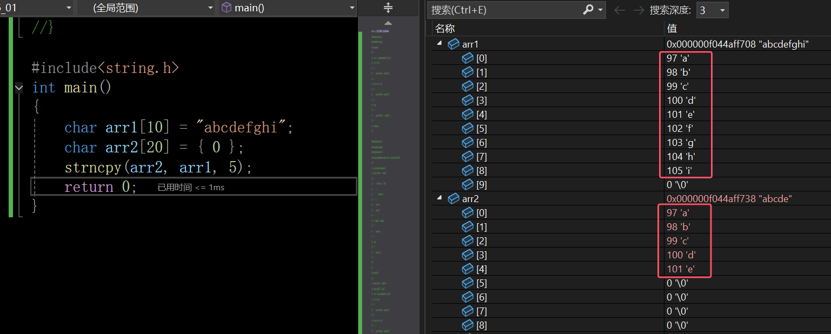This screenshot has height=334, width=831.
Task: Click arr2 value 0x000000f044aff738 "abcde"
Action: pos(729,199)
